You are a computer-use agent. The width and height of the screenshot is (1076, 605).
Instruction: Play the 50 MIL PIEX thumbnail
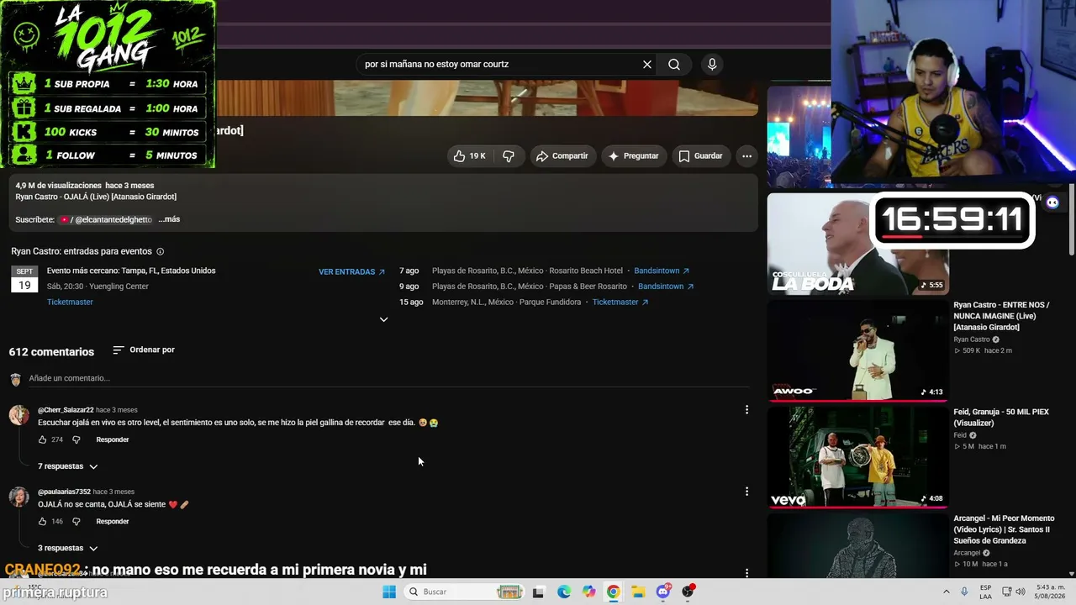point(857,457)
